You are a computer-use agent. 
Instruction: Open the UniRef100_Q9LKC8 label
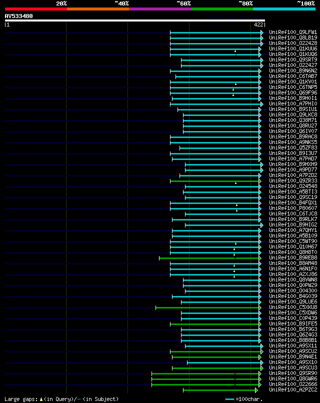pos(293,115)
